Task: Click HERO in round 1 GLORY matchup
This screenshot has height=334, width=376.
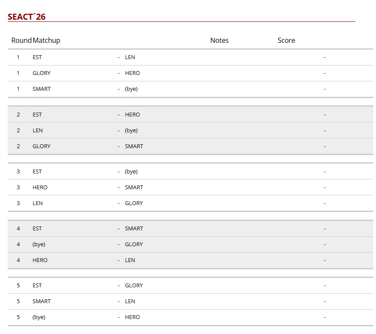Action: 132,73
